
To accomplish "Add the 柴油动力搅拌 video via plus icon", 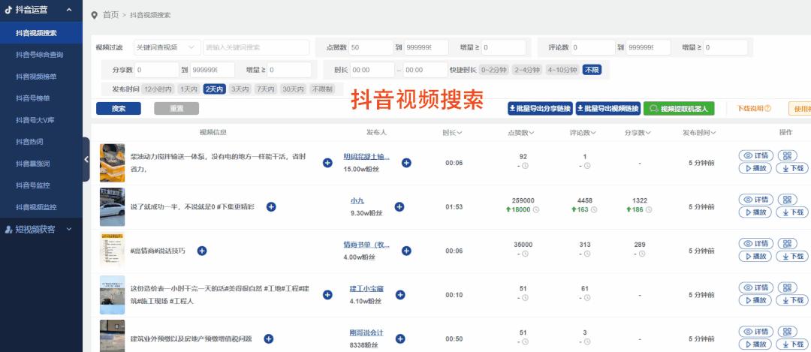I will [x=327, y=163].
